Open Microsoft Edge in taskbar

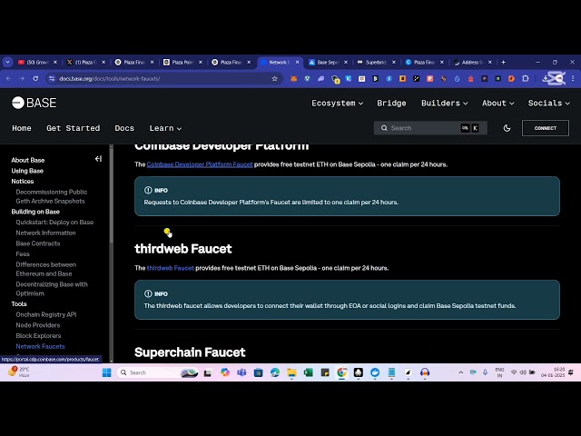(275, 372)
